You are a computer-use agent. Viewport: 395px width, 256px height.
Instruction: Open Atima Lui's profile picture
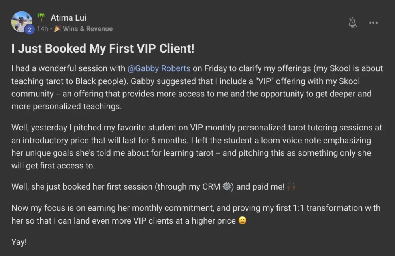coord(21,21)
